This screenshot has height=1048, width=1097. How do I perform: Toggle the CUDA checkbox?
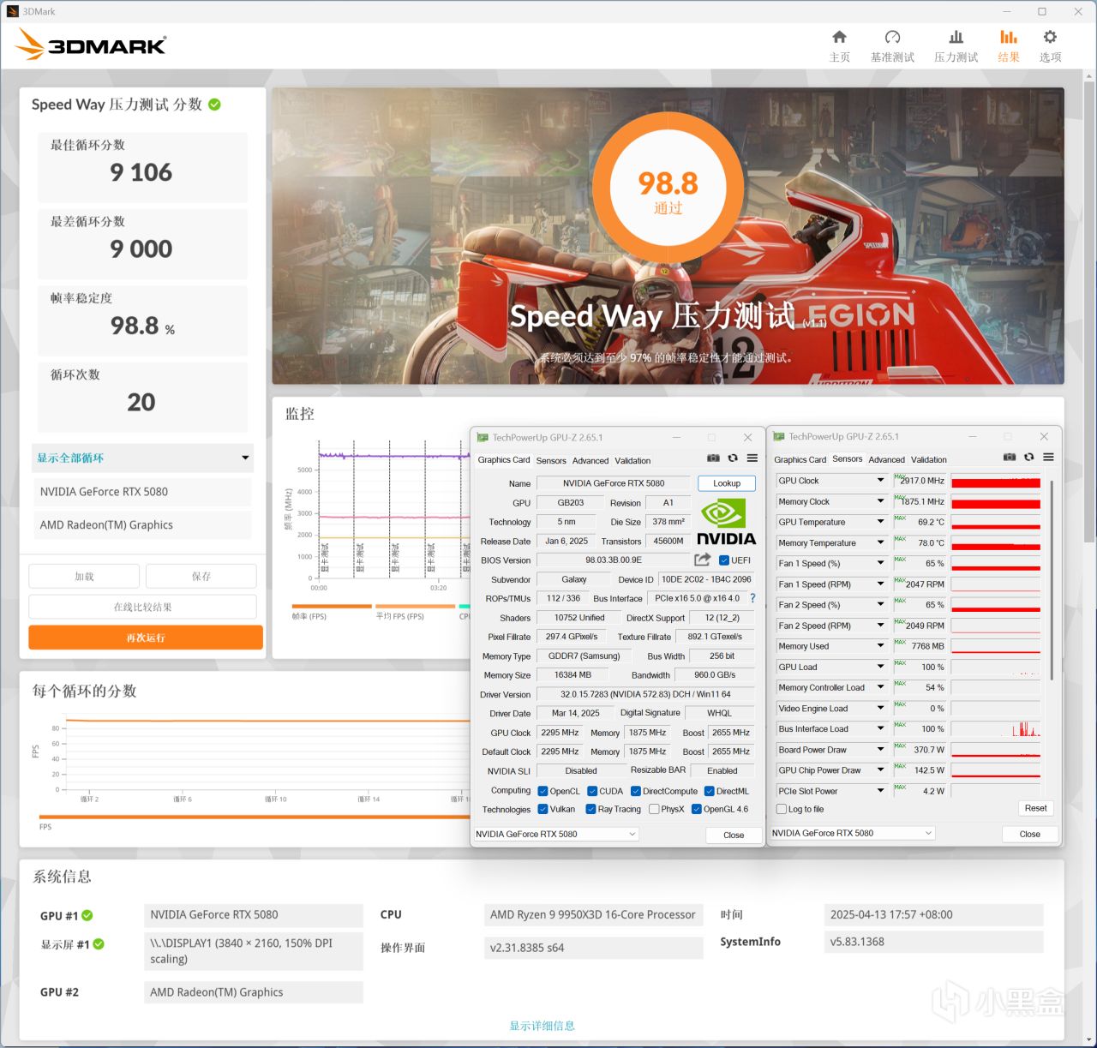pos(592,791)
